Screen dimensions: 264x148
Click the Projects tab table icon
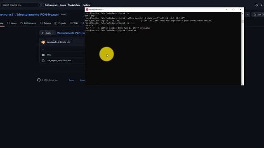pos(56,23)
